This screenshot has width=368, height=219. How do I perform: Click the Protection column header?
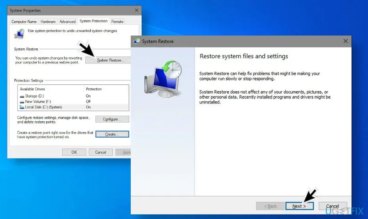click(x=94, y=89)
